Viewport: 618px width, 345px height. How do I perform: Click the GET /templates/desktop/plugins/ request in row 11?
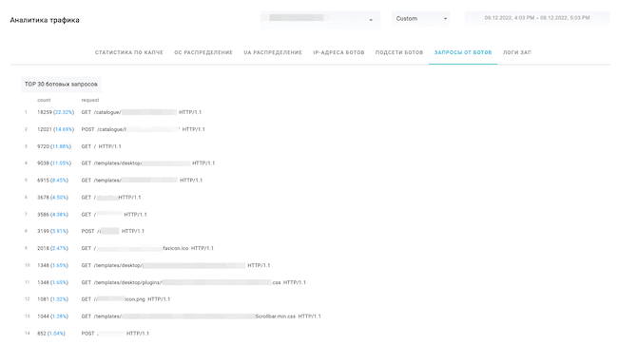pos(194,282)
